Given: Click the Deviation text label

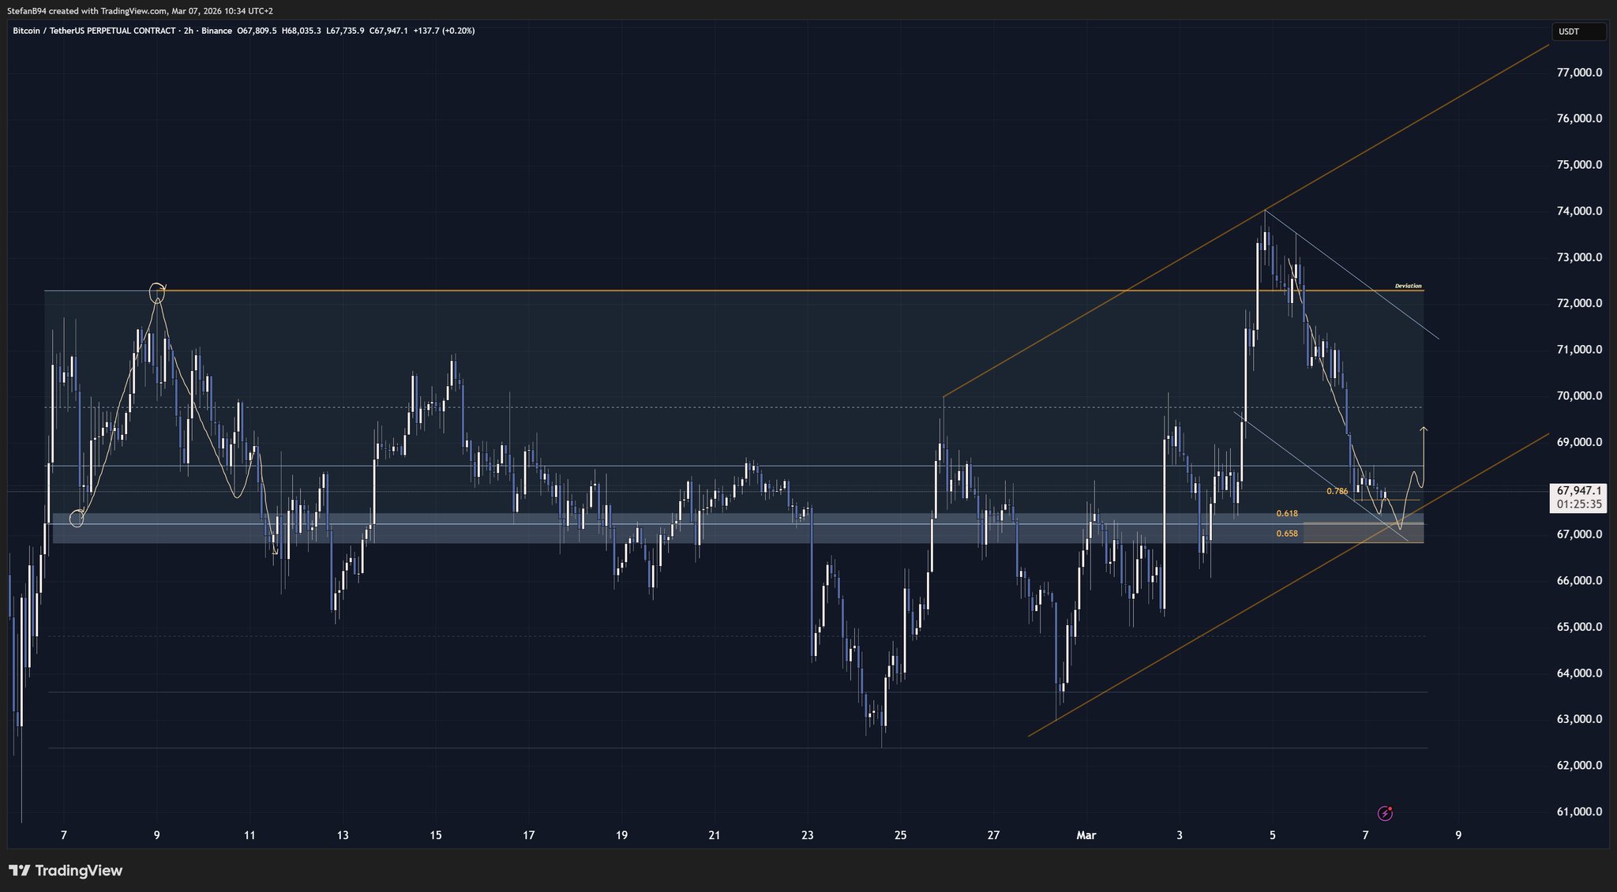Looking at the screenshot, I should (x=1408, y=286).
